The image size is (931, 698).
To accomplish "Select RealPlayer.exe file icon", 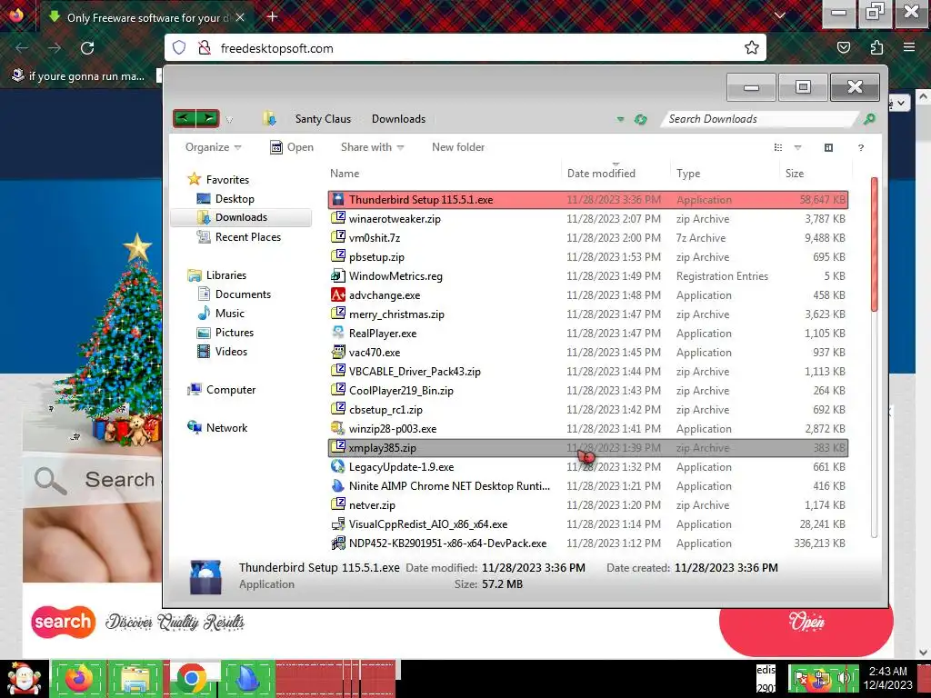I will coord(338,333).
